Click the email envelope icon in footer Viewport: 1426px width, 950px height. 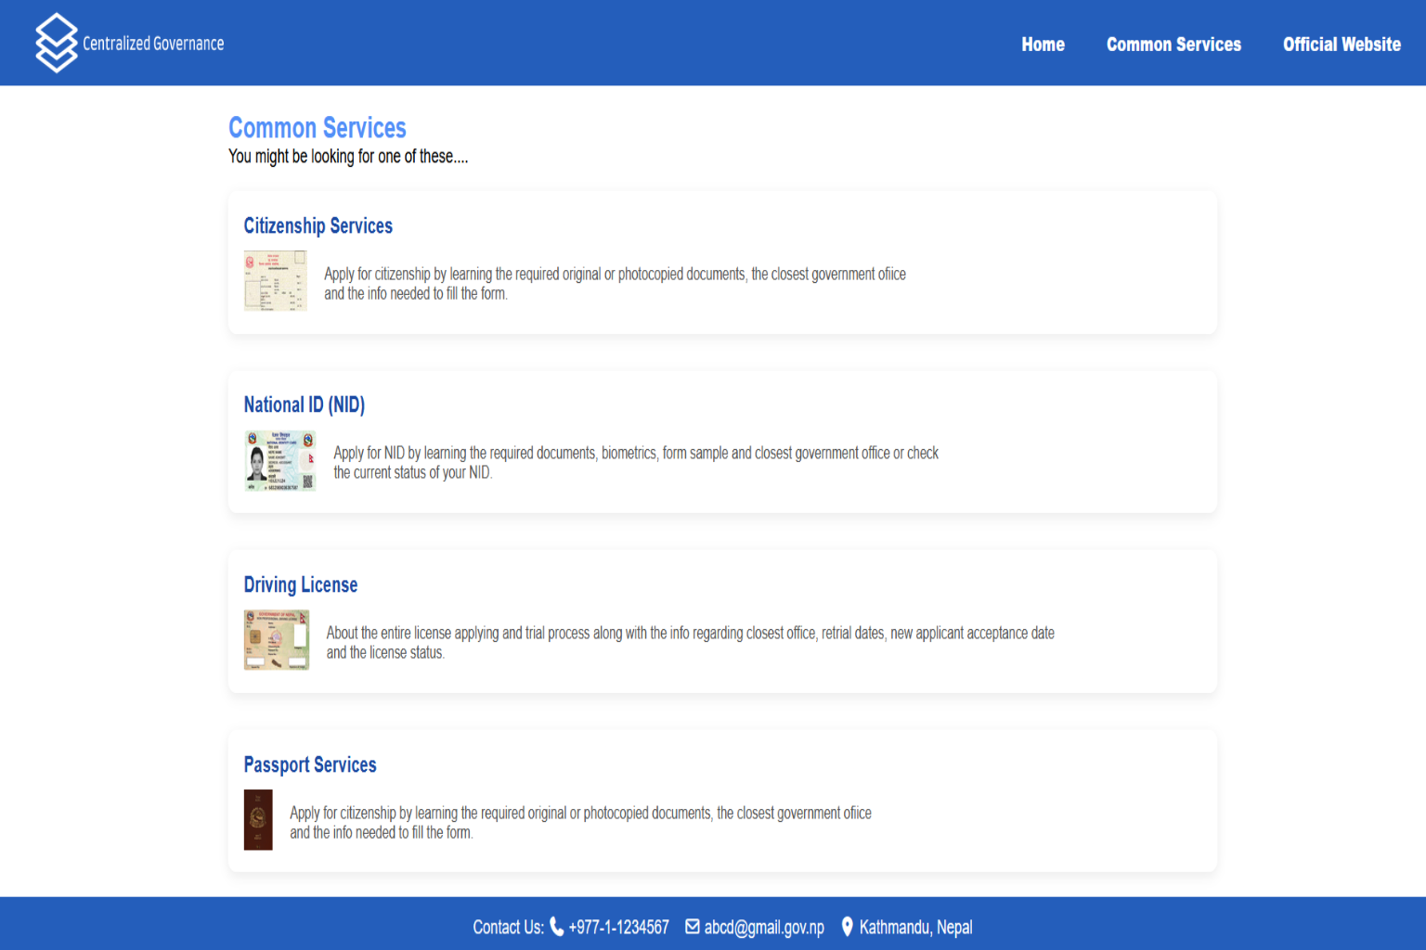693,927
